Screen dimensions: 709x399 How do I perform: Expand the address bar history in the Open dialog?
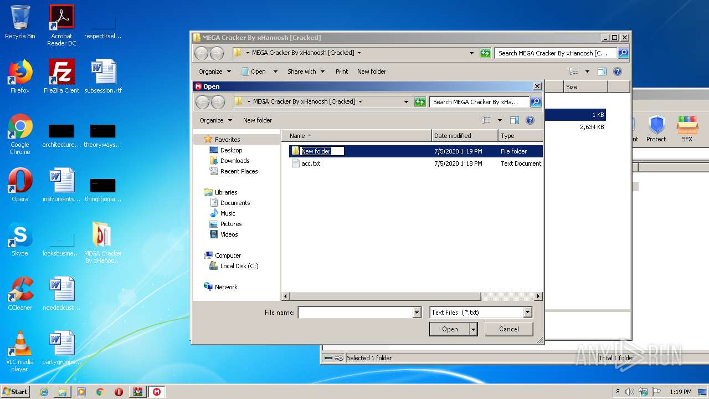click(x=406, y=102)
